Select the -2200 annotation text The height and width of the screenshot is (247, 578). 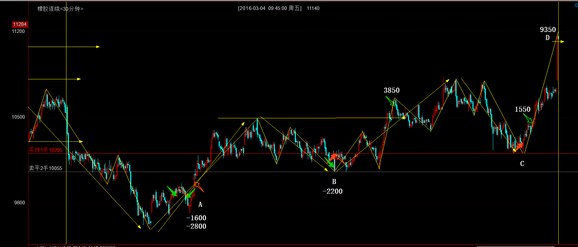pyautogui.click(x=333, y=191)
